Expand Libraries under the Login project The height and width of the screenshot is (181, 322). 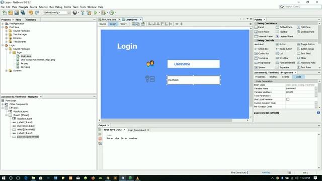tap(7, 70)
